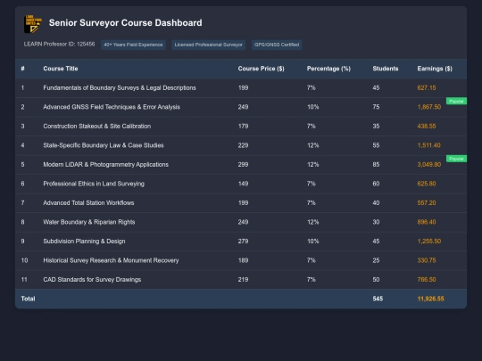Click price 179 in Construction Stakeout row

pos(243,127)
